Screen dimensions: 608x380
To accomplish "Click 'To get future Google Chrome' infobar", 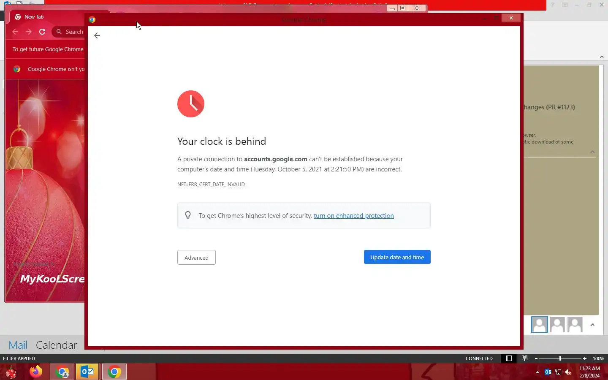I will pos(48,49).
